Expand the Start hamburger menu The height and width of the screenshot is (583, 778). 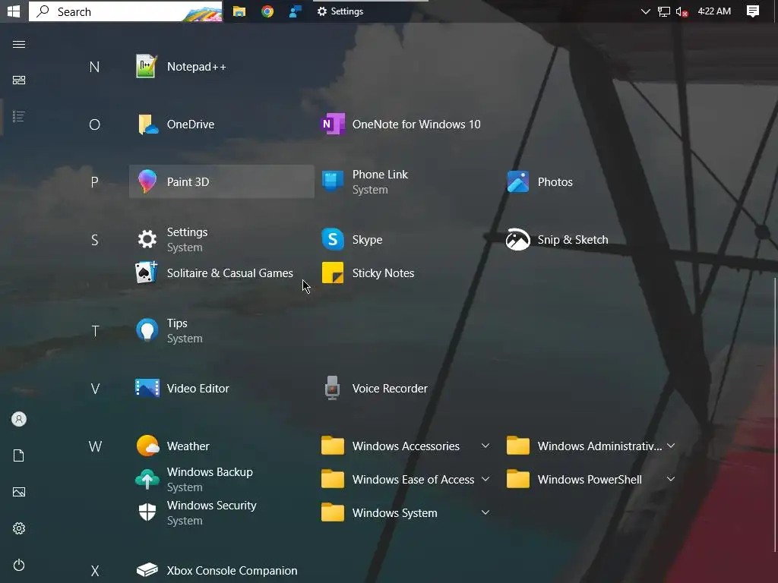pos(19,44)
